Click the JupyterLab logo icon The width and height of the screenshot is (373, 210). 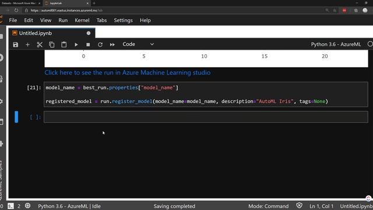click(x=2, y=19)
